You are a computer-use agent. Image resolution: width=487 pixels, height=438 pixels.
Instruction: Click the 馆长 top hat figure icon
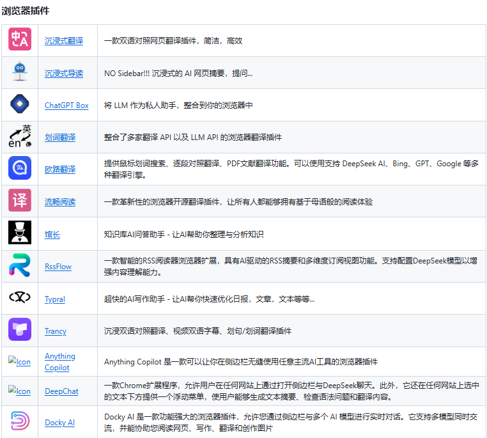coord(20,232)
